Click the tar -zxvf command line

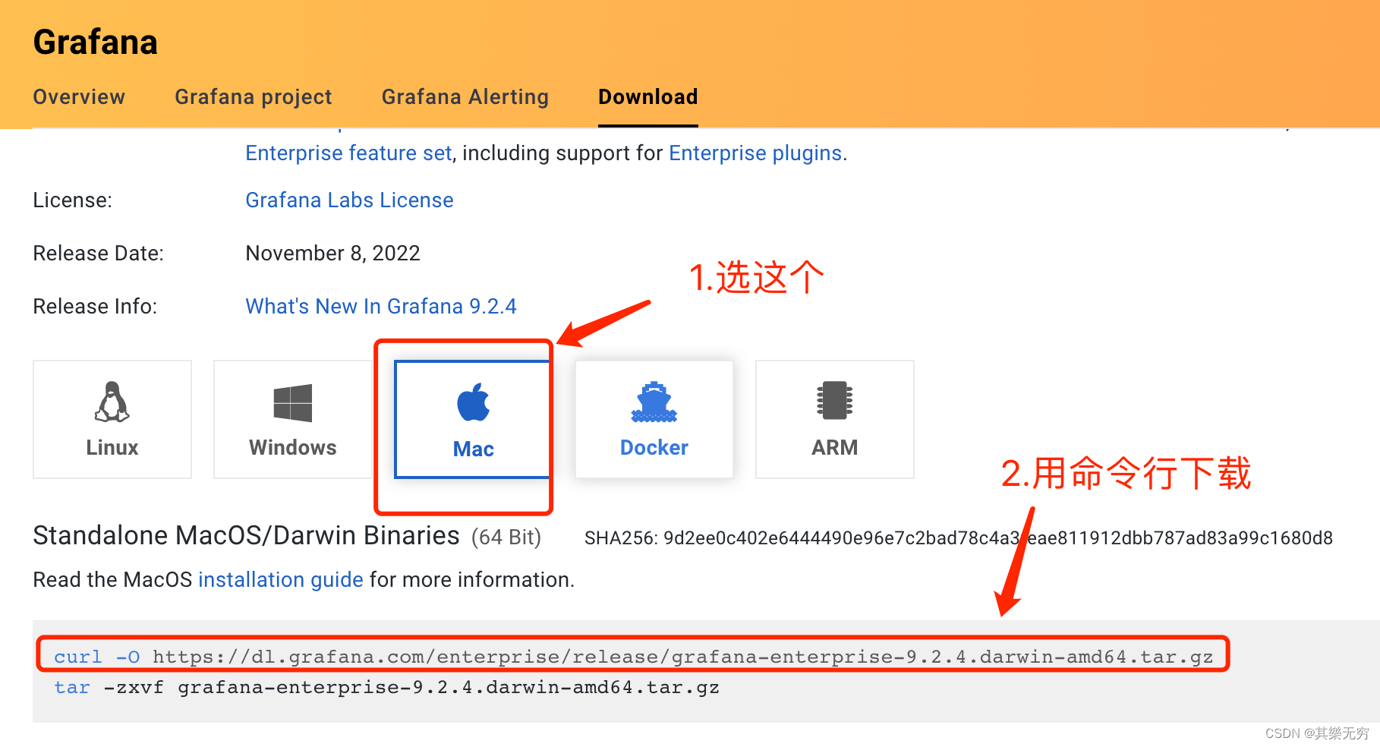pyautogui.click(x=387, y=688)
